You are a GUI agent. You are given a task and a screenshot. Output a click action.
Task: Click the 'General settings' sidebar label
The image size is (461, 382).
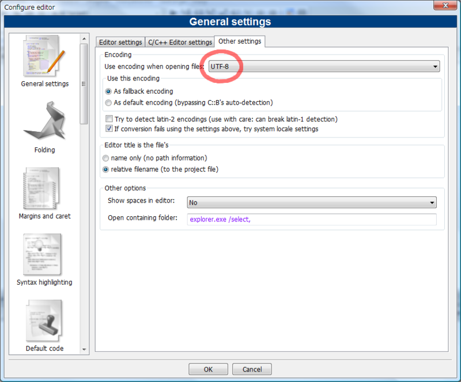point(45,83)
